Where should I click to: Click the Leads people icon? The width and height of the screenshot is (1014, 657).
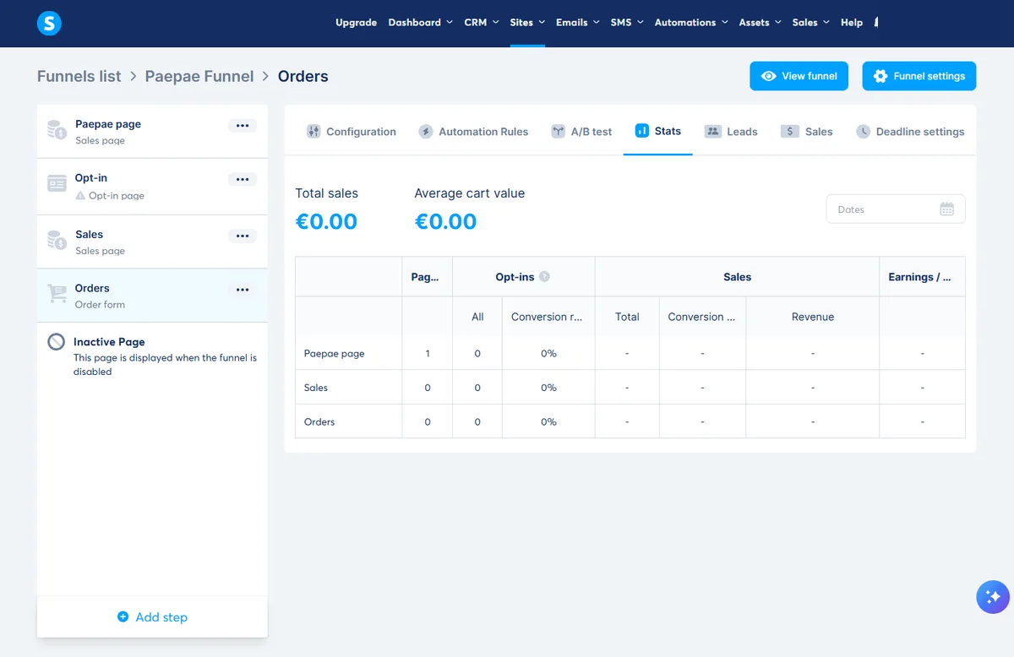(713, 131)
